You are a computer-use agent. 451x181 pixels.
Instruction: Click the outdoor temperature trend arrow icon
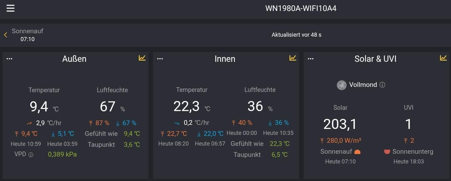point(29,123)
